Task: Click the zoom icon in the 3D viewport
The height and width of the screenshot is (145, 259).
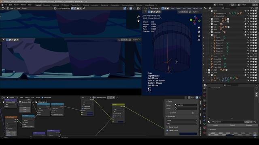Action: (199, 28)
